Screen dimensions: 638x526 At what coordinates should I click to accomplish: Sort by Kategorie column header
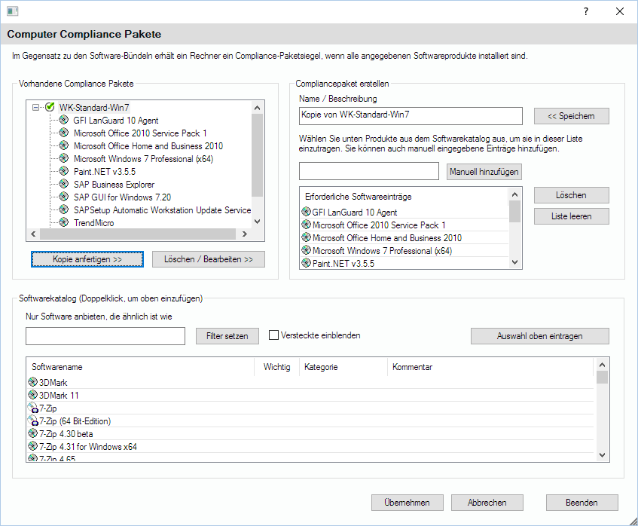tap(343, 367)
